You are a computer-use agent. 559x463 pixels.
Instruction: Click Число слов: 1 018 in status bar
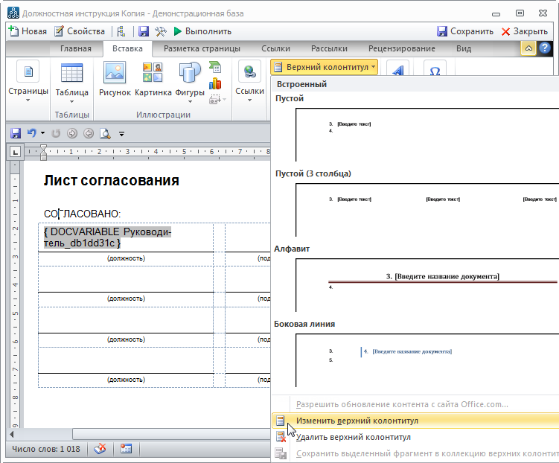point(46,449)
